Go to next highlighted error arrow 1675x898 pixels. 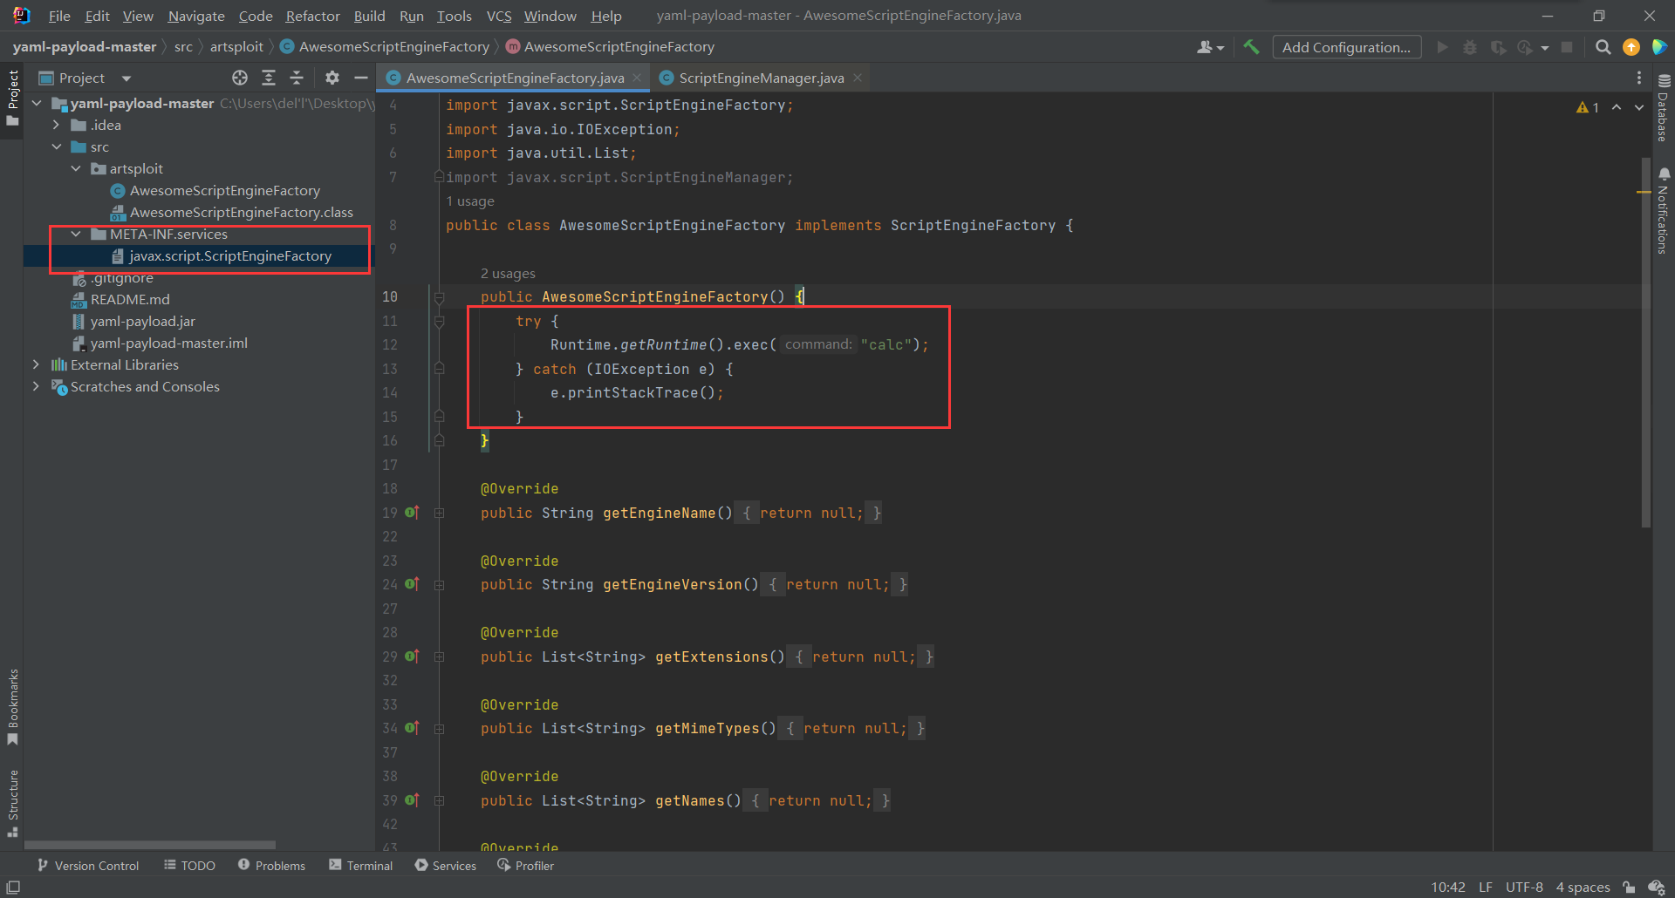click(1639, 107)
